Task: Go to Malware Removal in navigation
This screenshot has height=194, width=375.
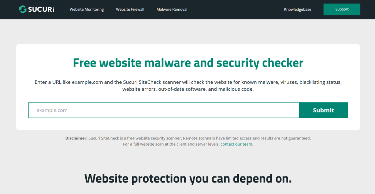Action: click(172, 9)
